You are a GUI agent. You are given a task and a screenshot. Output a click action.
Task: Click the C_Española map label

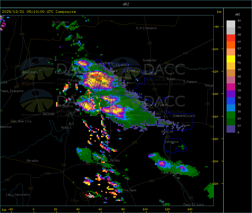[121, 65]
